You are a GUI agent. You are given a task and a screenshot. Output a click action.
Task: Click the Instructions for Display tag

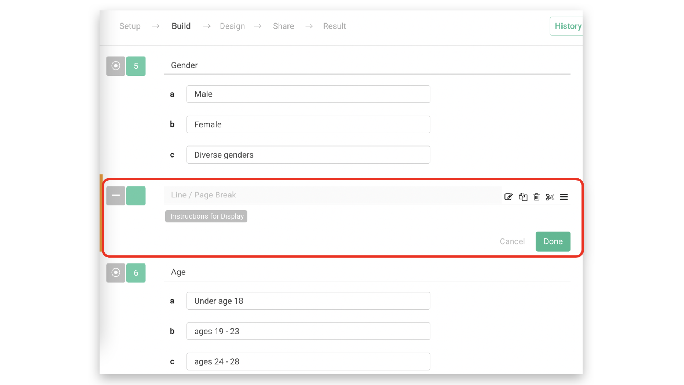click(206, 216)
